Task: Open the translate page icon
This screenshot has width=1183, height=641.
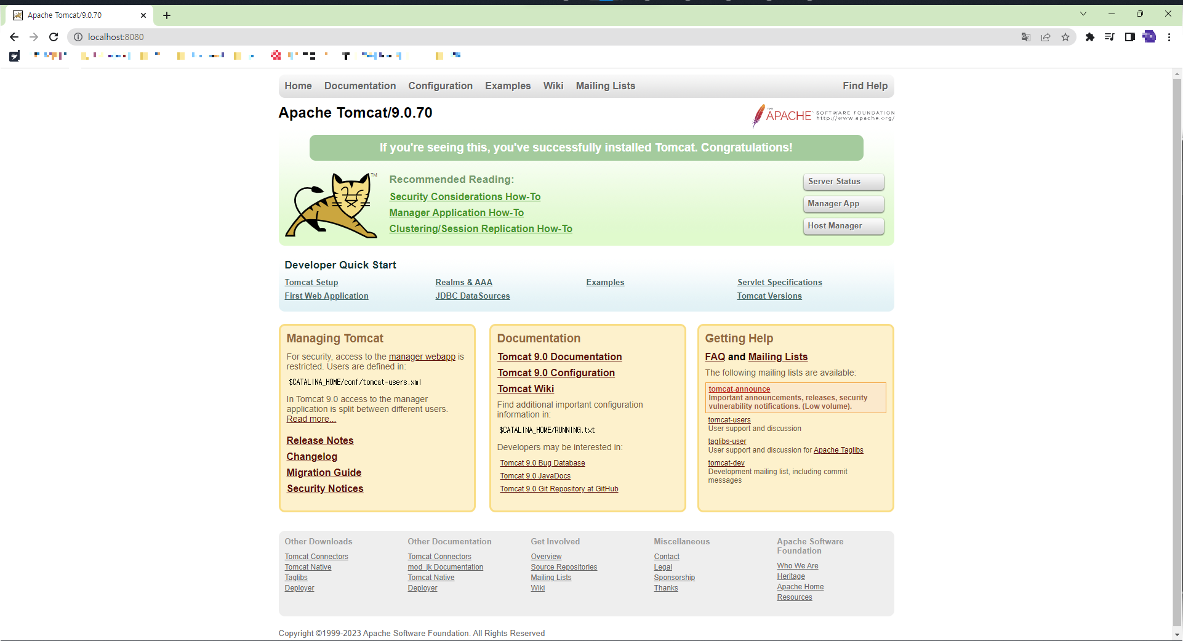Action: pos(1026,37)
